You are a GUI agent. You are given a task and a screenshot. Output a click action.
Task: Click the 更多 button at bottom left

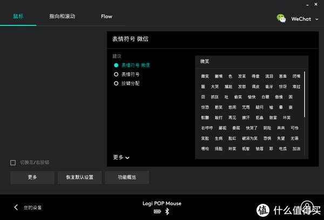(x=32, y=177)
